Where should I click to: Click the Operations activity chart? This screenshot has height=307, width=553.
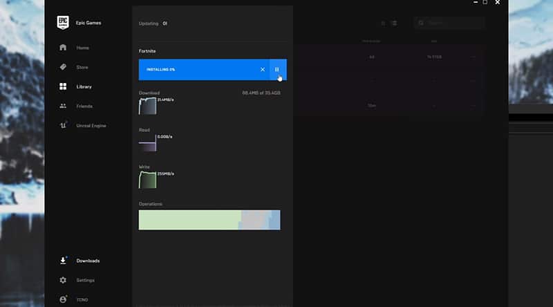[209, 220]
